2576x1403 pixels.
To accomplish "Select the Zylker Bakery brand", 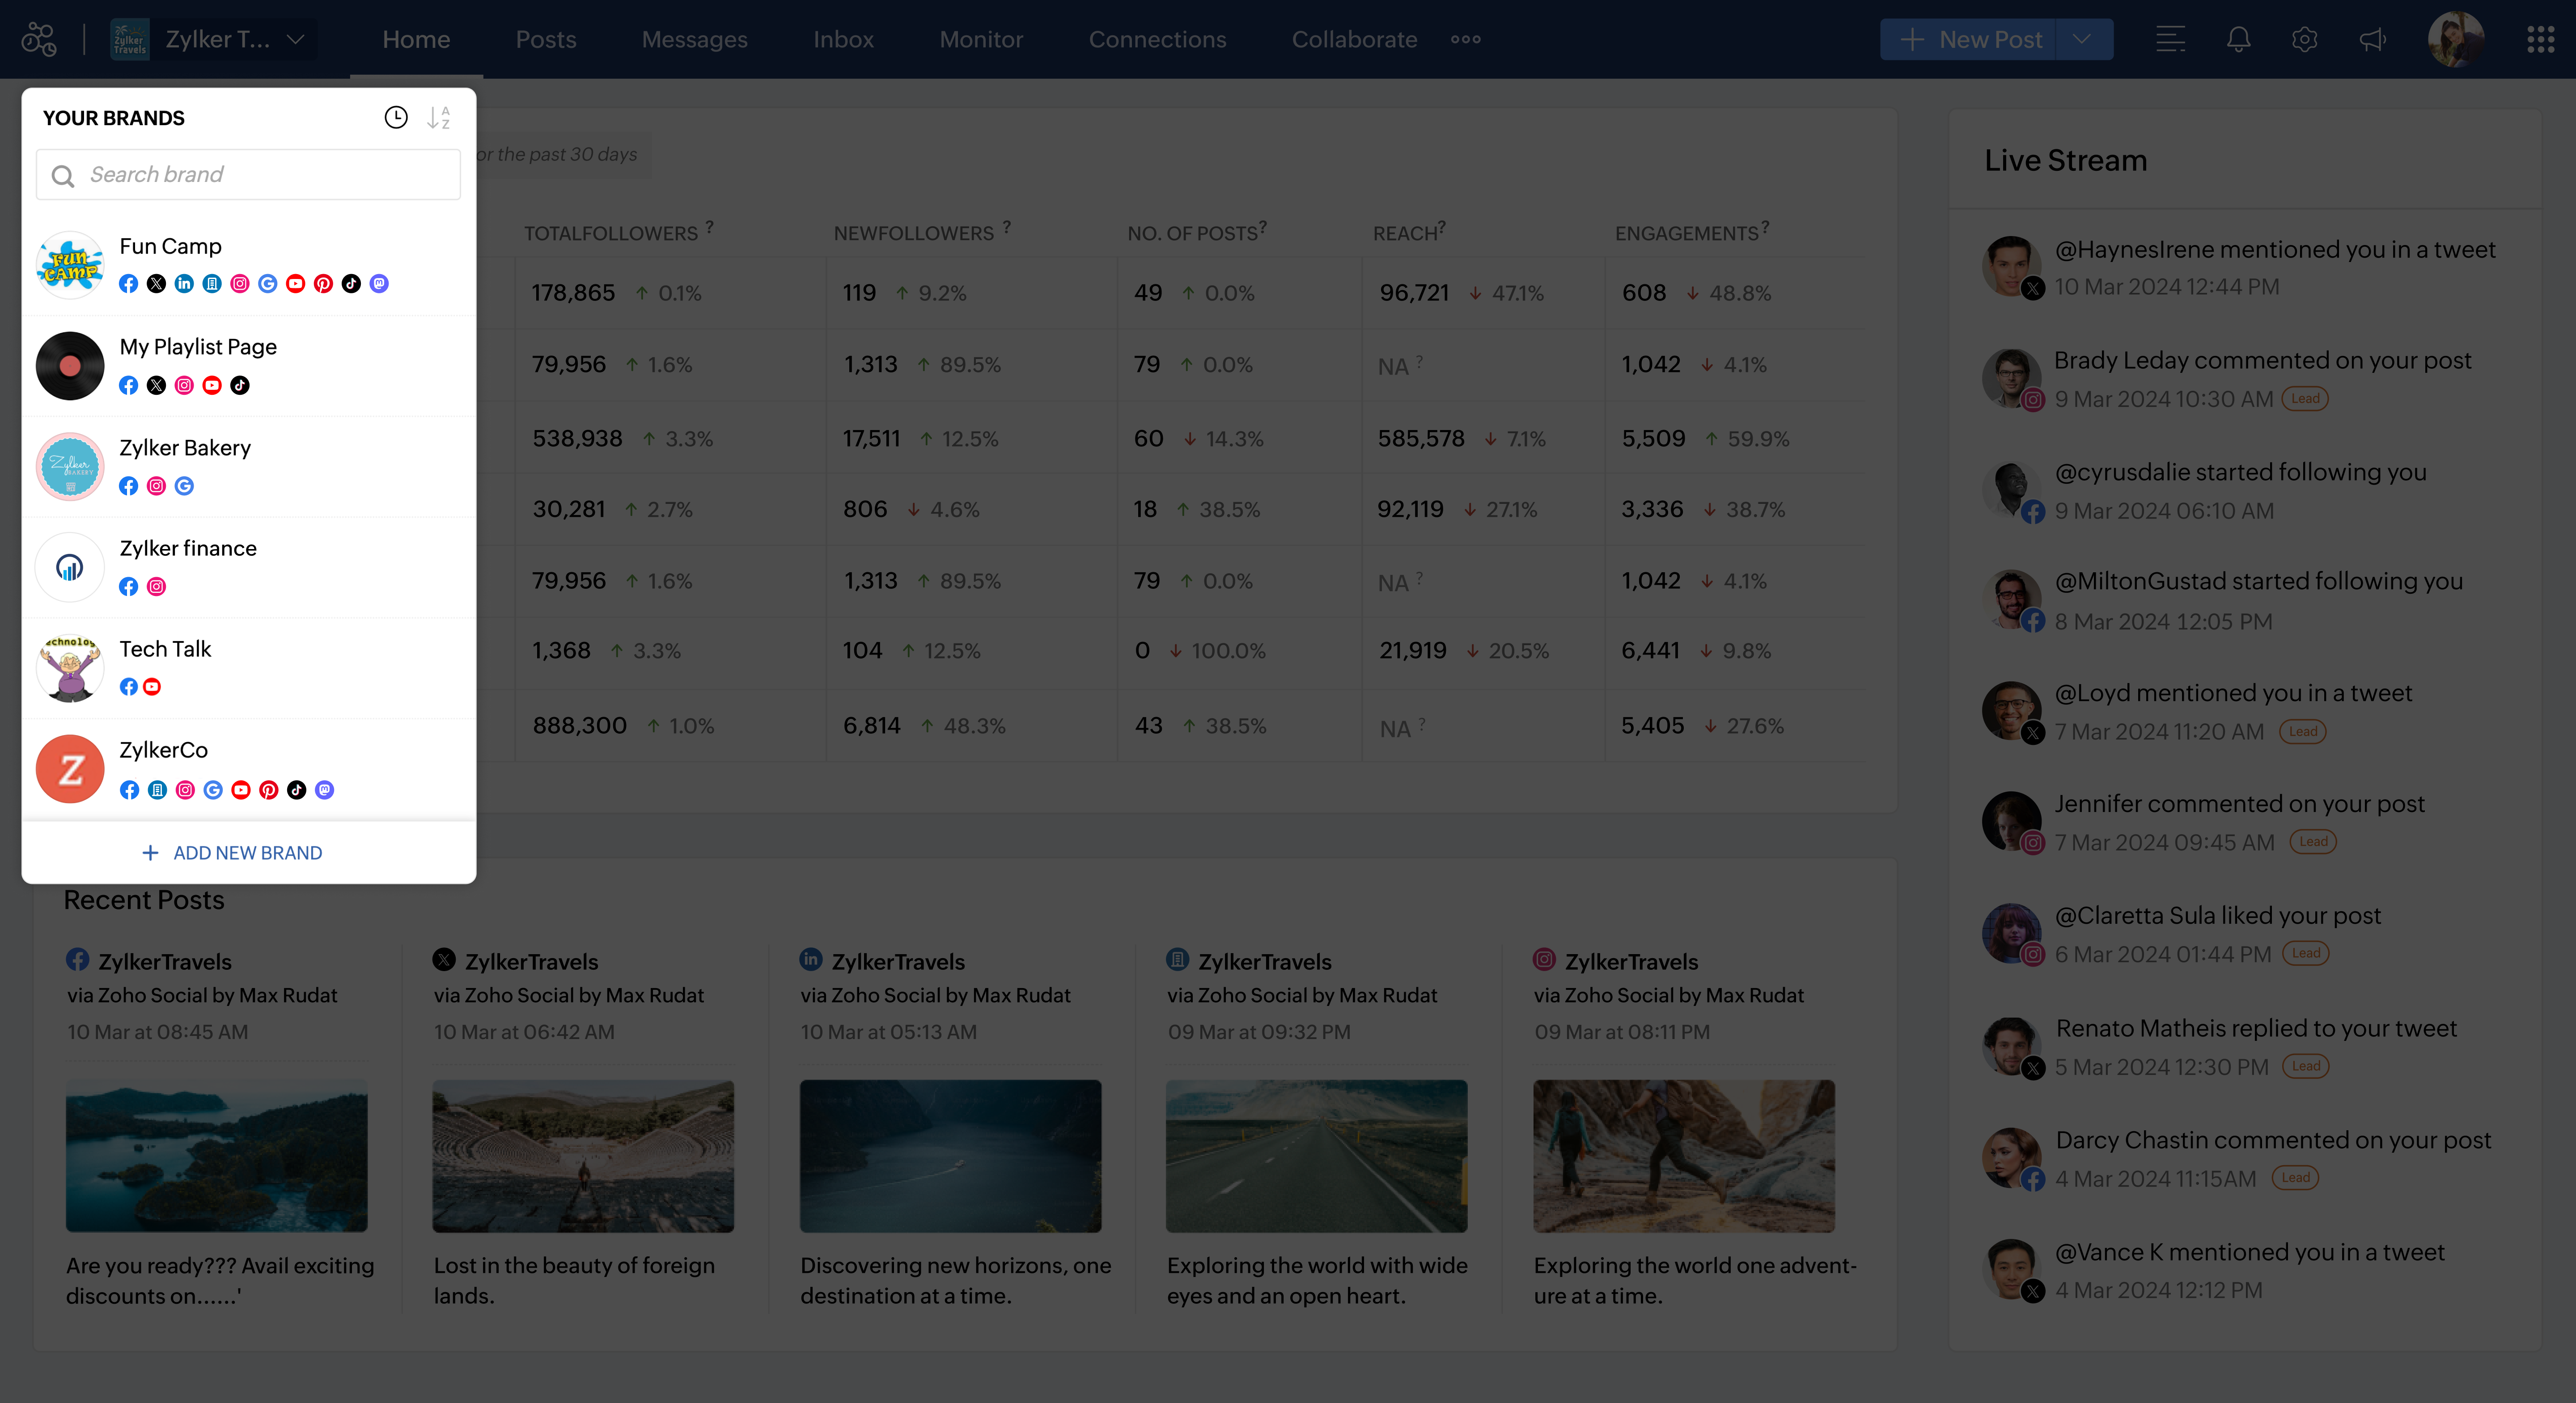I will [186, 448].
